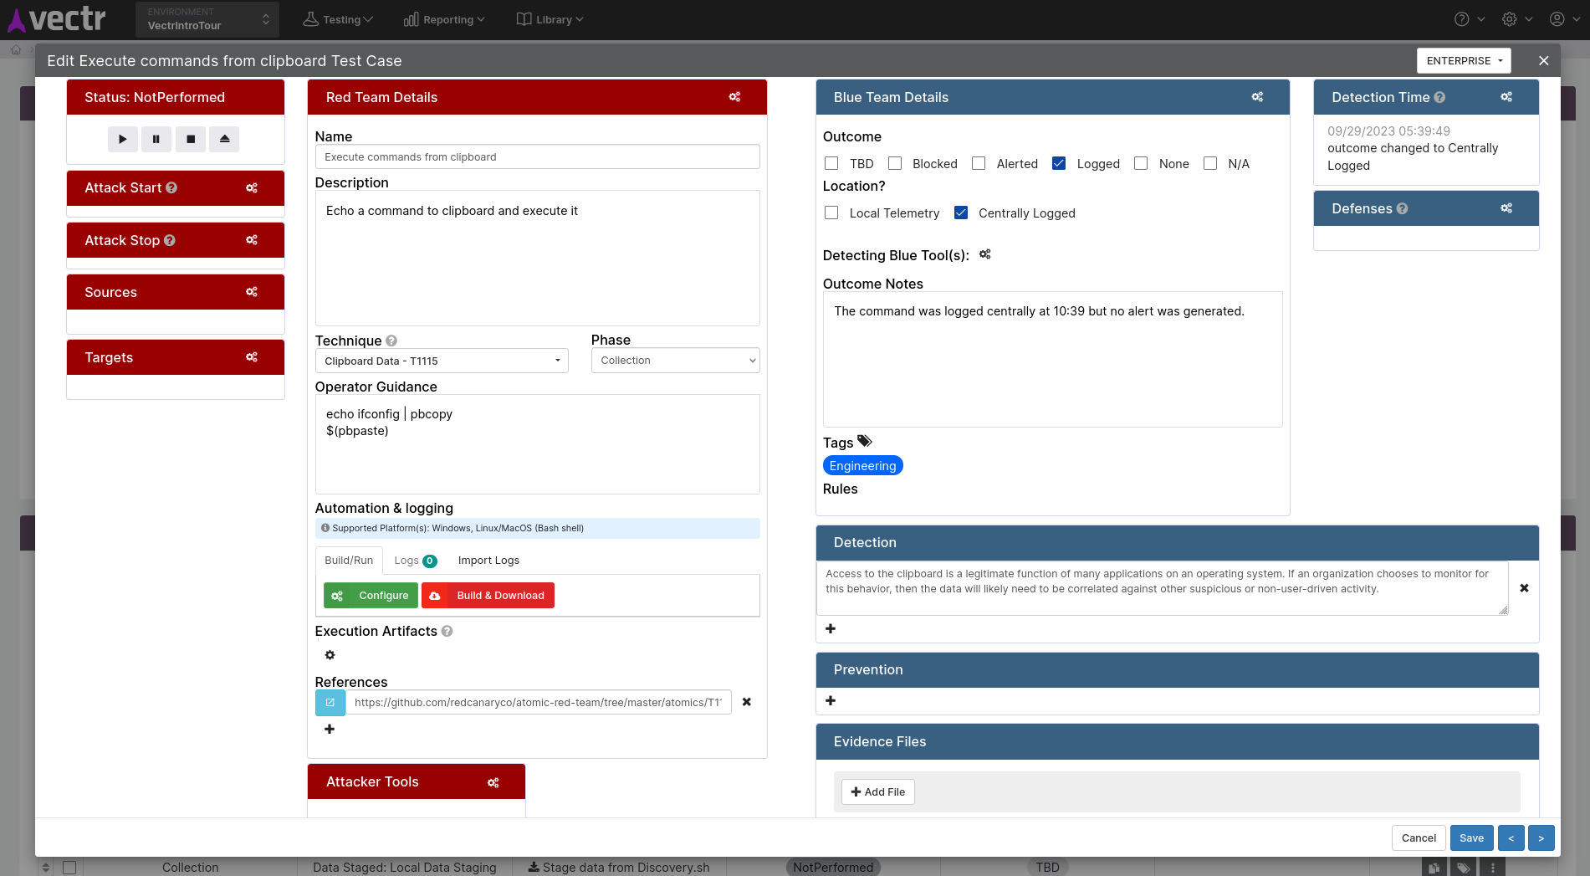Open the ENTERPRISE dropdown
The width and height of the screenshot is (1590, 876).
pyautogui.click(x=1464, y=61)
